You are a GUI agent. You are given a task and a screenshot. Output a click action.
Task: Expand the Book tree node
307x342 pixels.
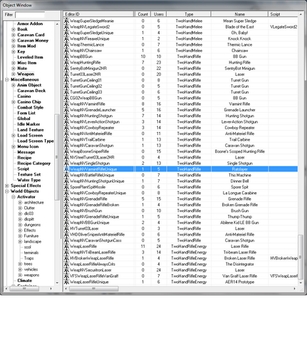14,29
